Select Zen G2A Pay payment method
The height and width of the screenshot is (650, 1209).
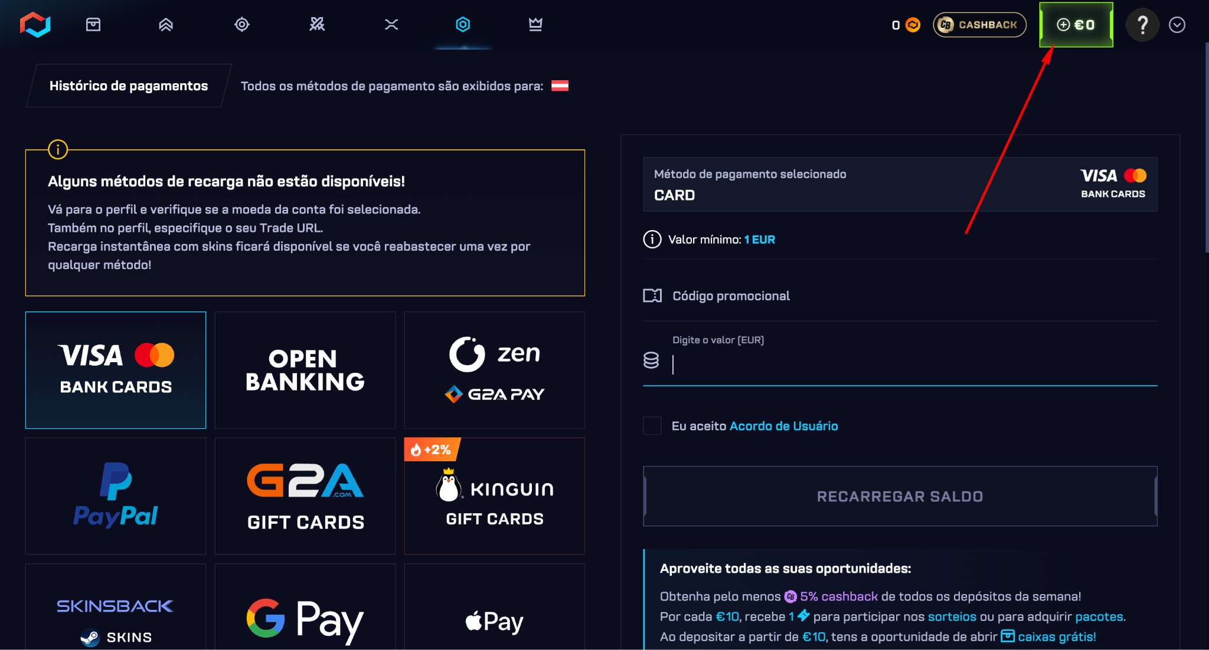click(x=495, y=370)
